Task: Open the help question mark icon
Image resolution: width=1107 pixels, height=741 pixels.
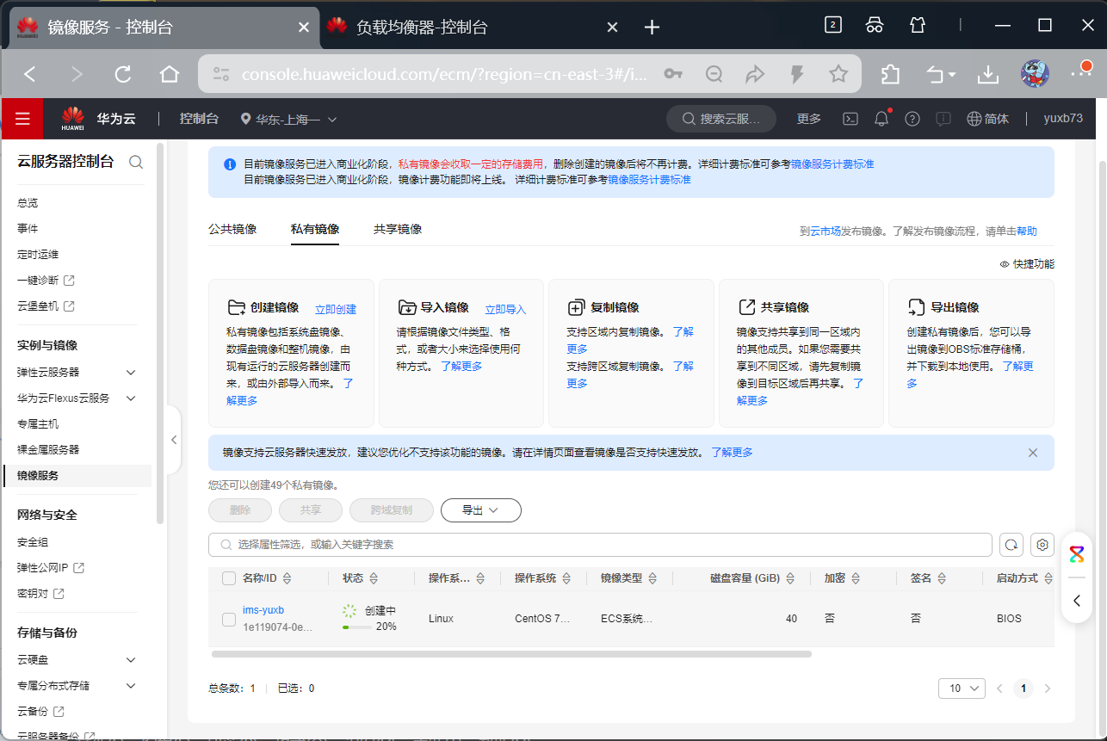Action: (912, 119)
